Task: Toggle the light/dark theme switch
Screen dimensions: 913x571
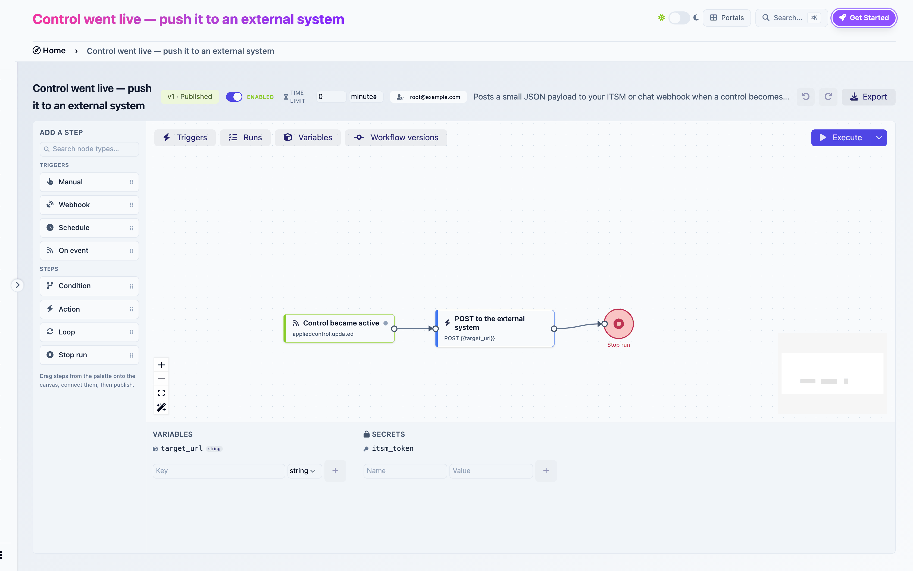Action: click(x=679, y=18)
